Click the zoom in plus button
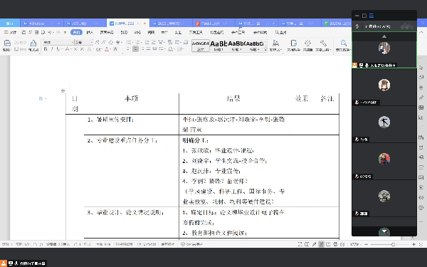This screenshot has width=427, height=267. [x=413, y=244]
